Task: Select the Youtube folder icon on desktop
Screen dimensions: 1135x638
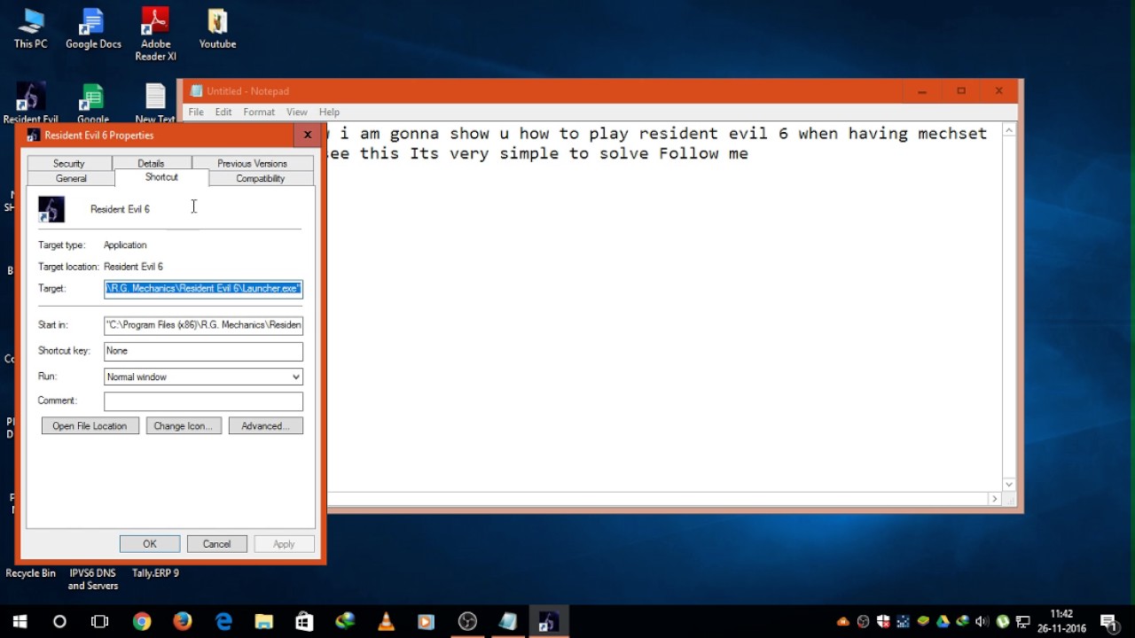Action: [217, 29]
